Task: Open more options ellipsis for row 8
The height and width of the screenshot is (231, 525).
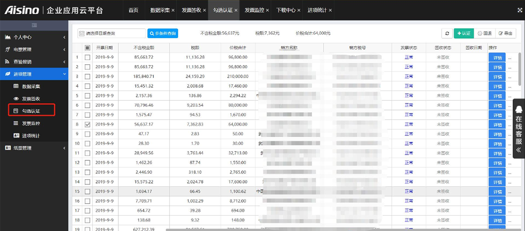Action: coord(510,125)
